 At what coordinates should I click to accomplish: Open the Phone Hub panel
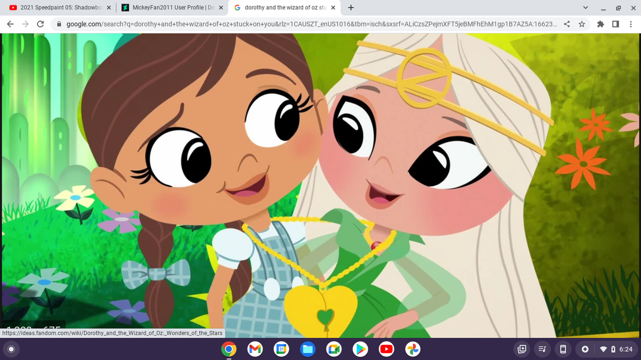pyautogui.click(x=562, y=349)
